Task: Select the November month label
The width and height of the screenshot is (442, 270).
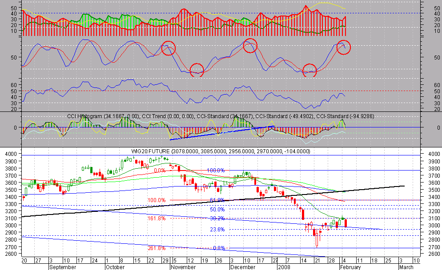Action: pos(184,267)
